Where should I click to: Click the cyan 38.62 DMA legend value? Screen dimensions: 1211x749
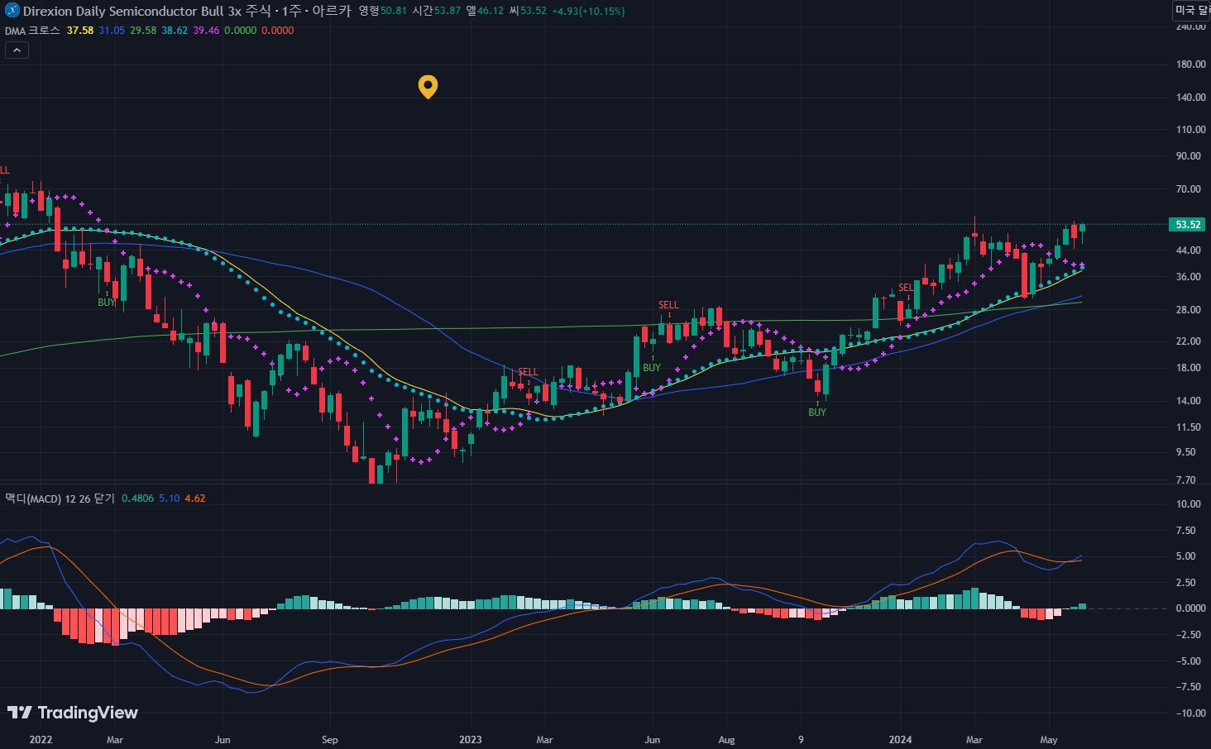[x=175, y=31]
